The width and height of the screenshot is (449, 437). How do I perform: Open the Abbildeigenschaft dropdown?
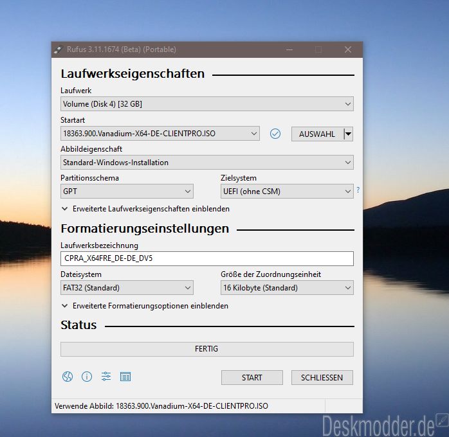coord(206,163)
